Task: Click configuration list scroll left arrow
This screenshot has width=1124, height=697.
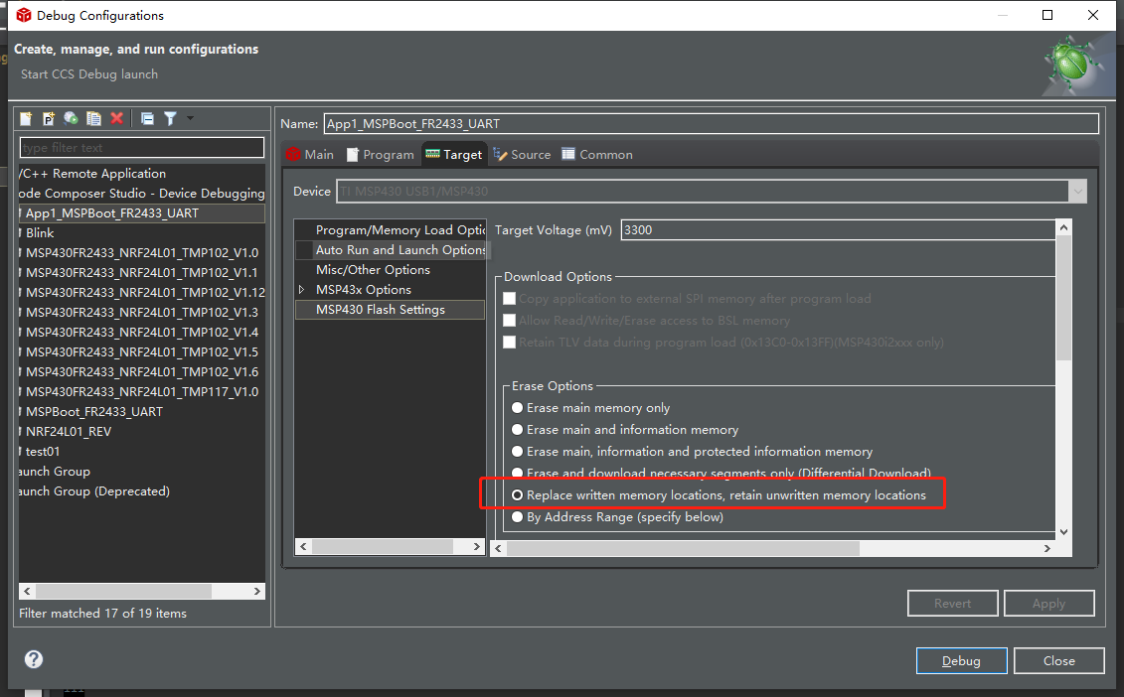Action: click(27, 591)
